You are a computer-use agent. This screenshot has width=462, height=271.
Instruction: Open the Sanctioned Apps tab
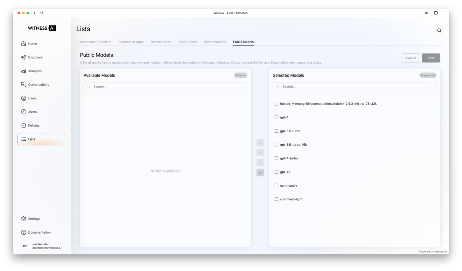(131, 42)
